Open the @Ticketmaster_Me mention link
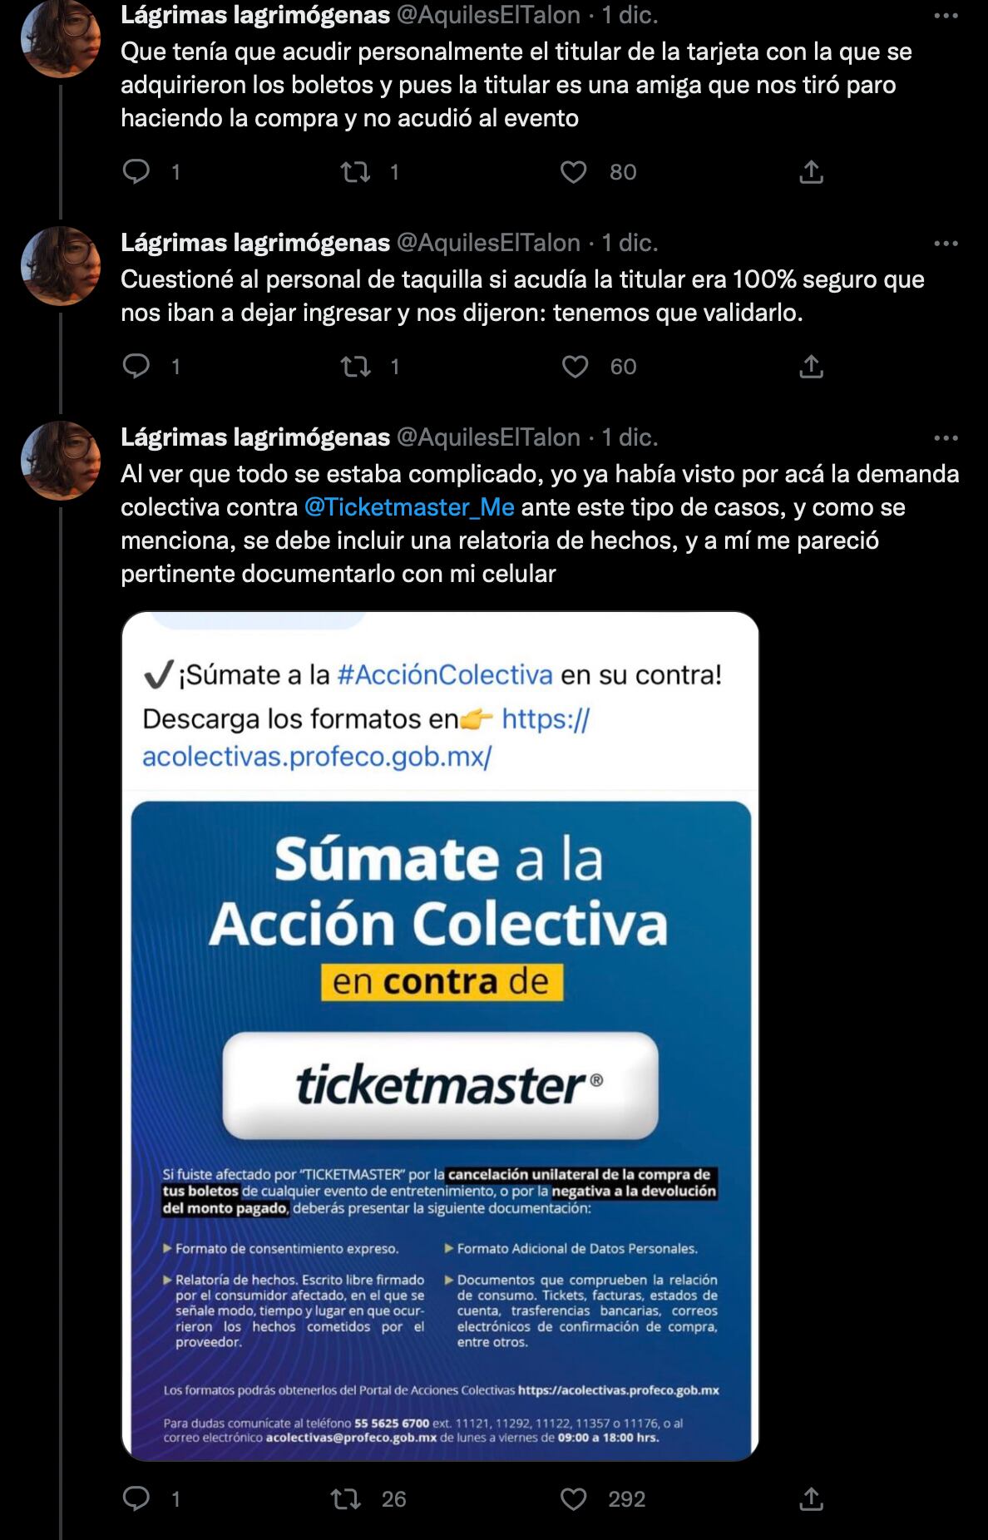 [409, 507]
